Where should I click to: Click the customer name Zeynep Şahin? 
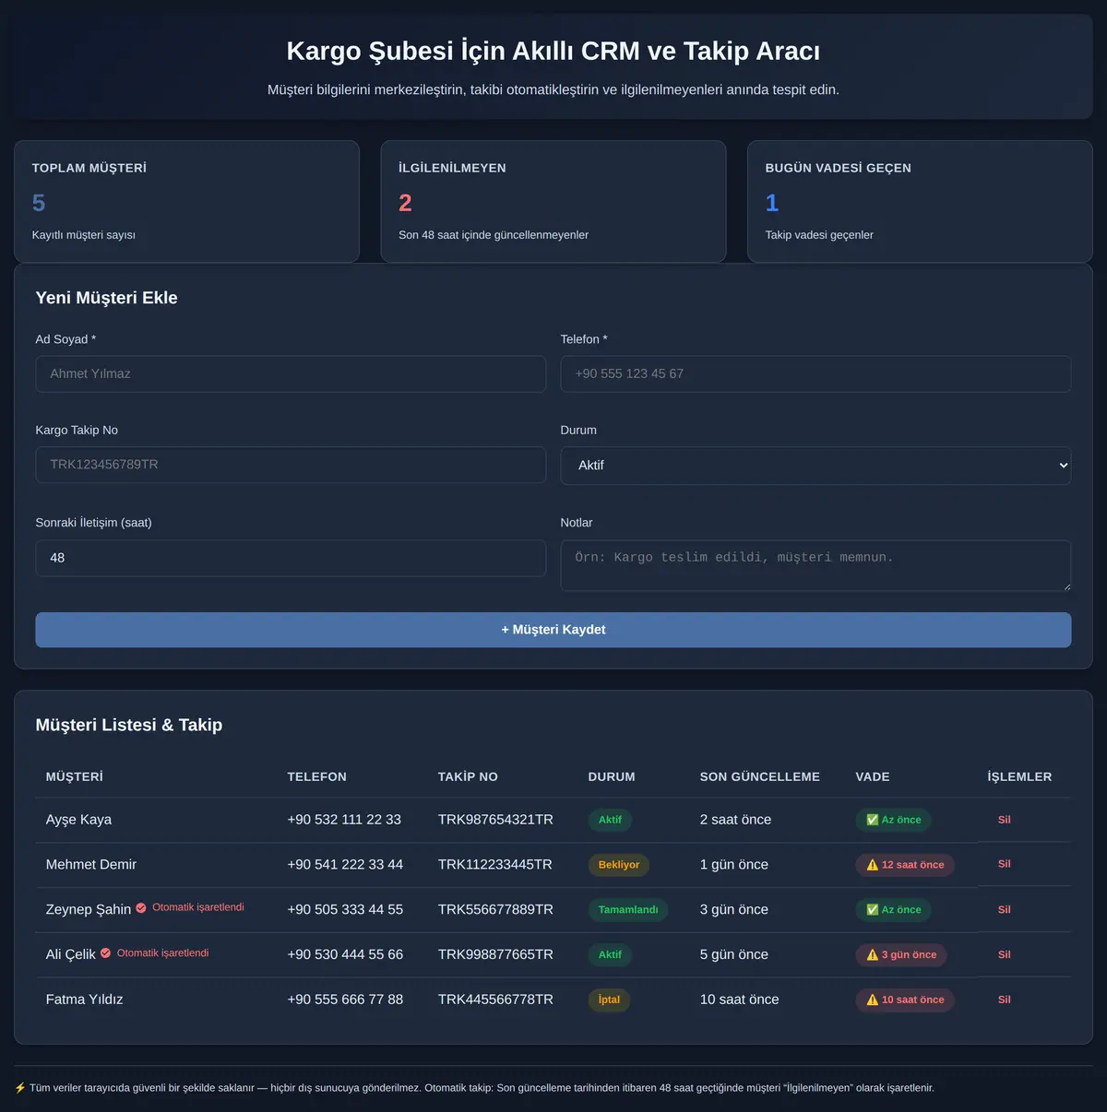click(89, 910)
